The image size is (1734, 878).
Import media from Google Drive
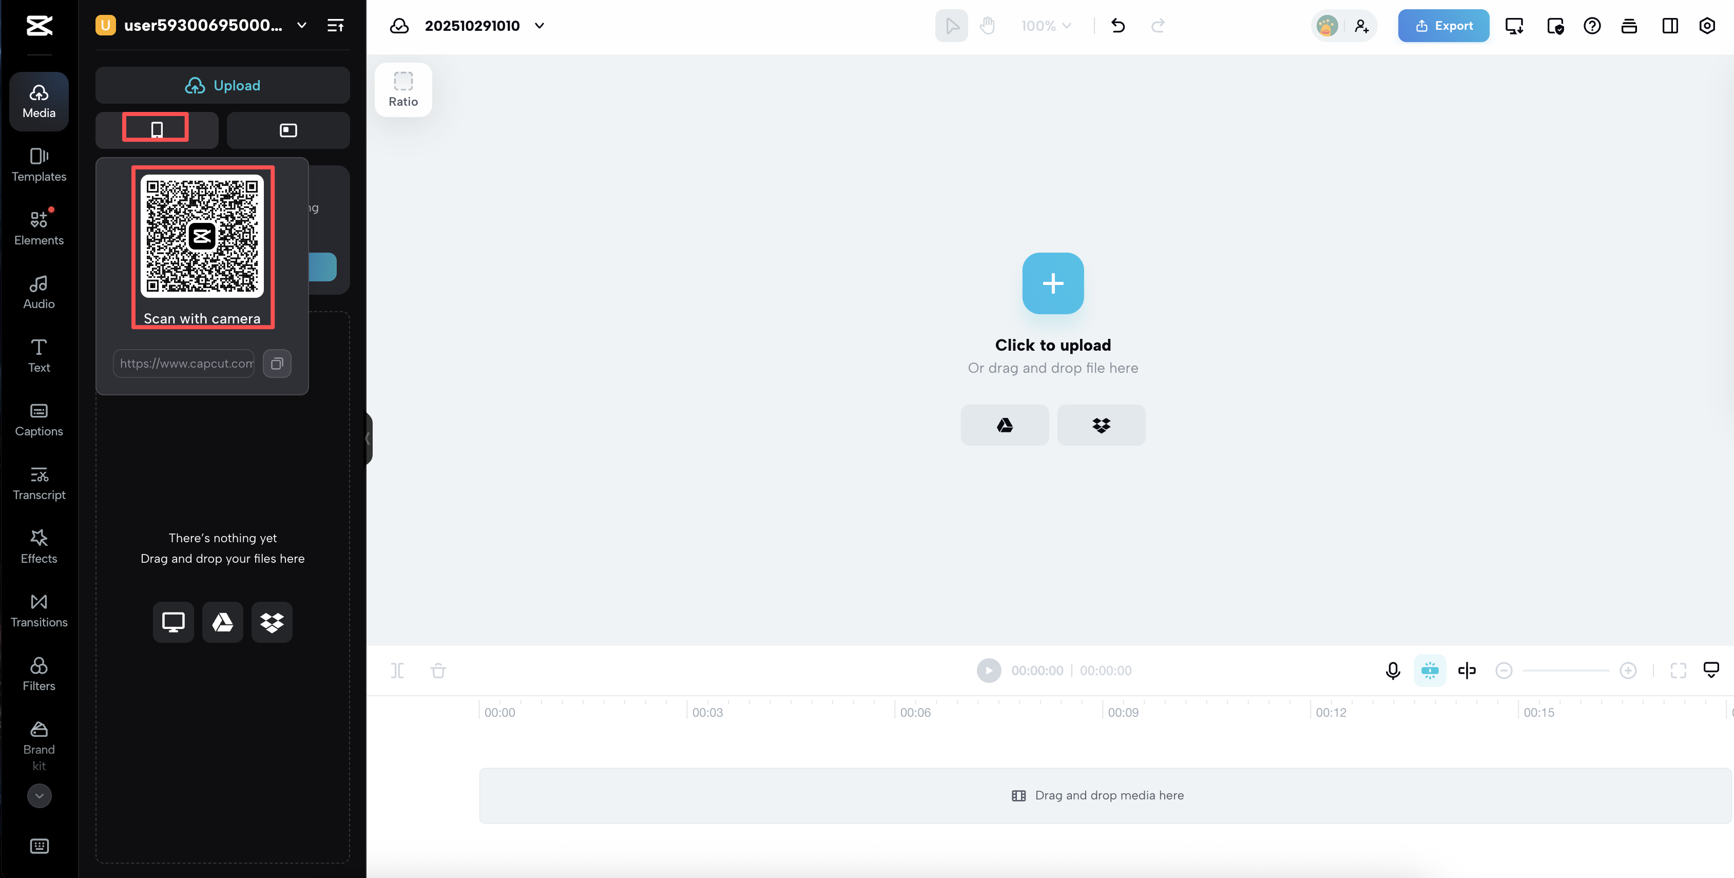(1005, 425)
